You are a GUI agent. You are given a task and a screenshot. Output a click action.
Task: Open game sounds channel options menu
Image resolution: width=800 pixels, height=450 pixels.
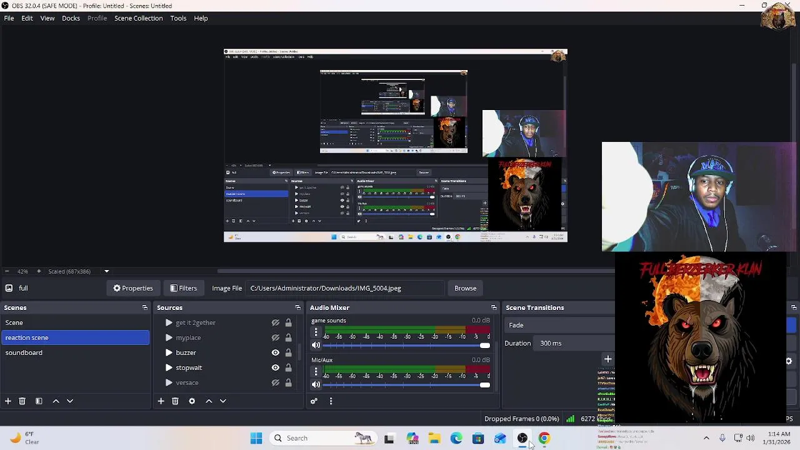[x=316, y=332]
